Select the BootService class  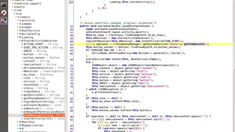30,30
